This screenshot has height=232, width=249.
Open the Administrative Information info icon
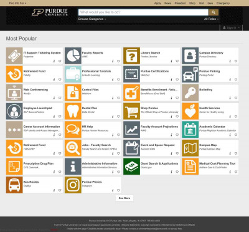point(73,167)
